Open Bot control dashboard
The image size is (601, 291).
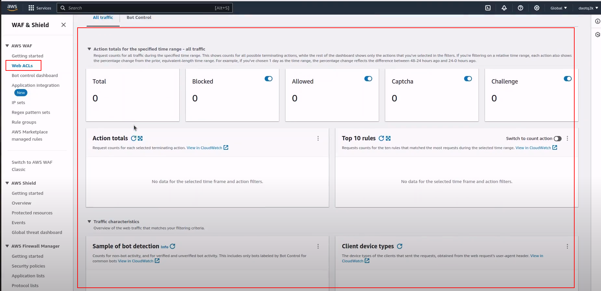click(35, 75)
